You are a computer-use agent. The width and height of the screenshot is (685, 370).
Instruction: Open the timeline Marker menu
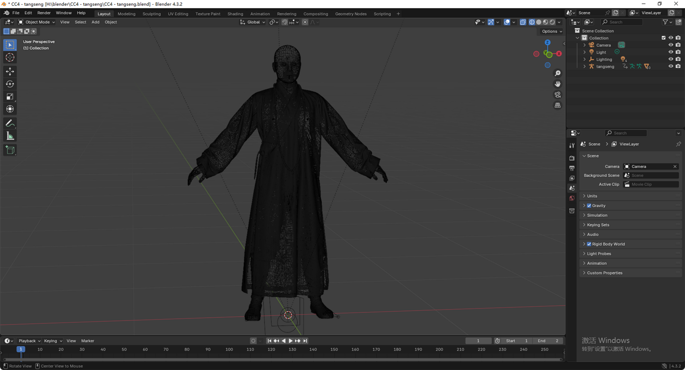click(x=88, y=341)
